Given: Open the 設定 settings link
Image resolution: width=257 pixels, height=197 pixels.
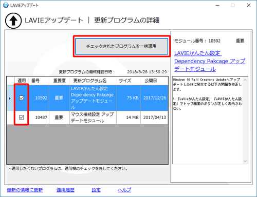Looking at the screenshot, I should (x=96, y=190).
